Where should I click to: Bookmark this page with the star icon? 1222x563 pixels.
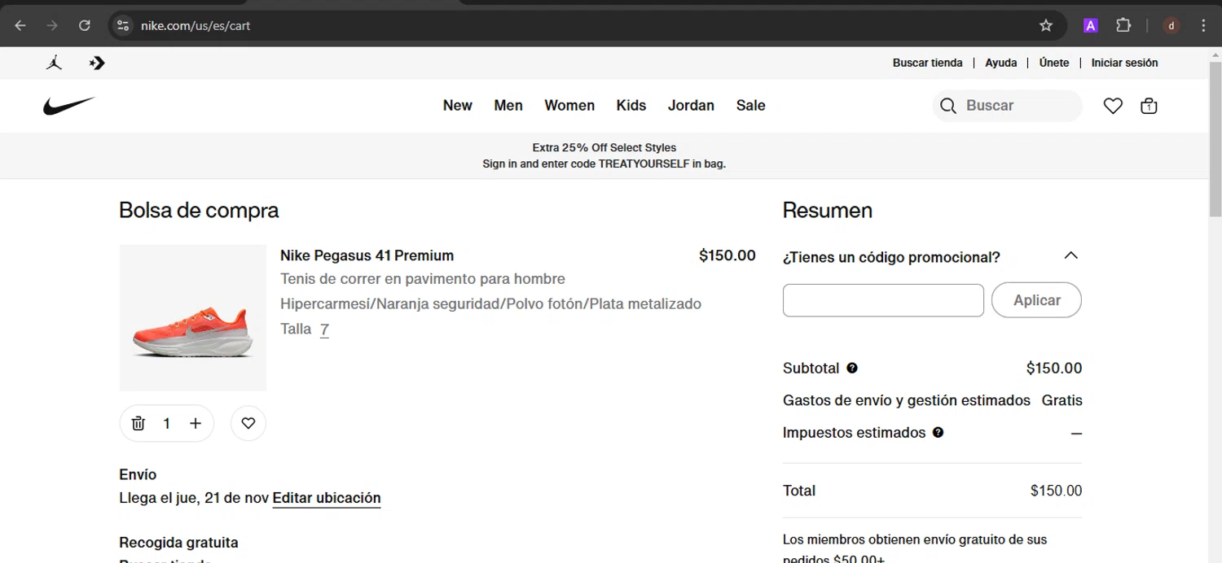pos(1046,25)
